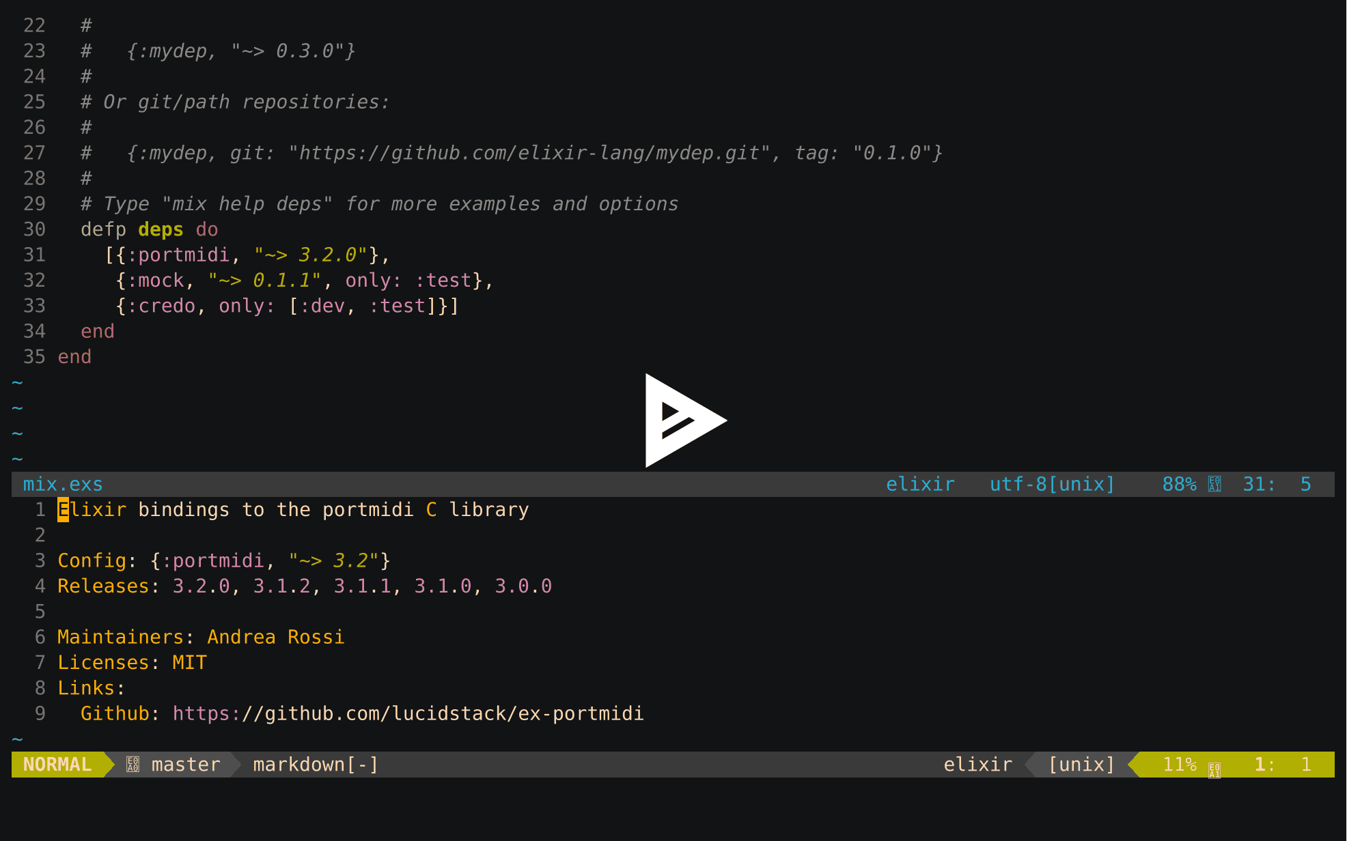Image resolution: width=1347 pixels, height=841 pixels.
Task: Click the 'mix help deps' comment line
Action: pyautogui.click(x=379, y=203)
